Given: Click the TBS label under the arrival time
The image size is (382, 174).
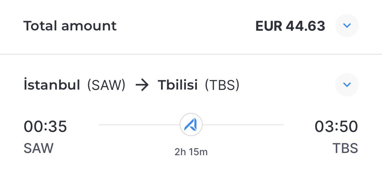Looking at the screenshot, I should coord(345,148).
